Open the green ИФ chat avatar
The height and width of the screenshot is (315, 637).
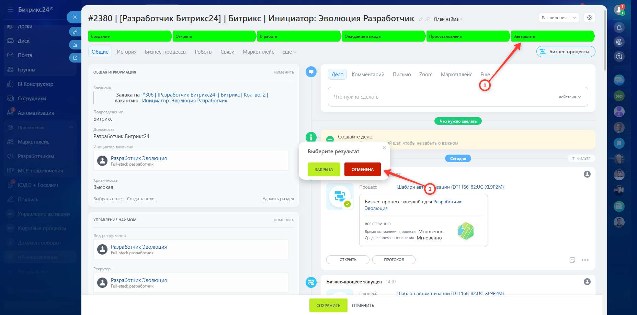click(619, 96)
